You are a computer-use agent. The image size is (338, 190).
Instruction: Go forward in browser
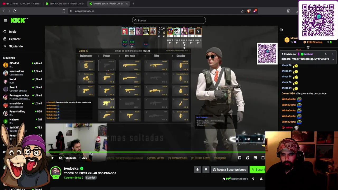[9, 11]
